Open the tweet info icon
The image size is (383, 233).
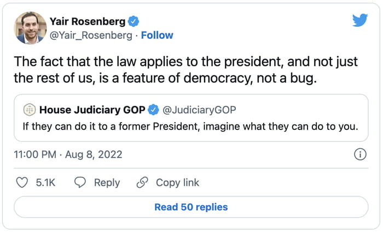coord(360,154)
